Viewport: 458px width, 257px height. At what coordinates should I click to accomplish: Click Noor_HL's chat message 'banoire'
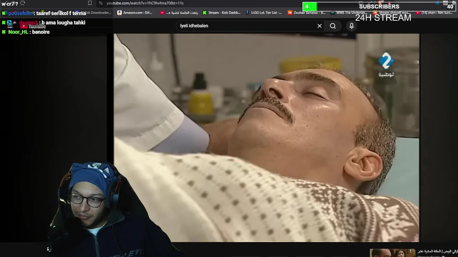pos(26,32)
